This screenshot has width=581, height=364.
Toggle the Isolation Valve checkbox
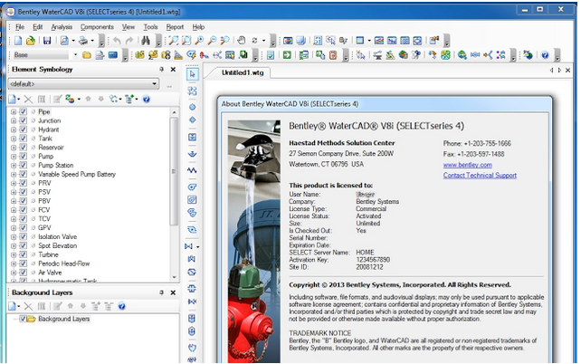point(23,237)
